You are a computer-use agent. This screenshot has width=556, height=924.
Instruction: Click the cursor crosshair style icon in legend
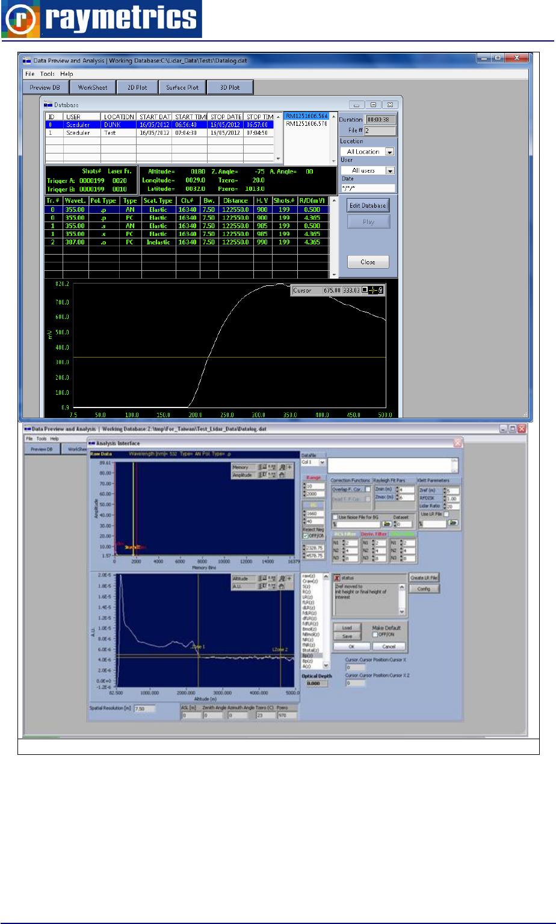coord(373,290)
